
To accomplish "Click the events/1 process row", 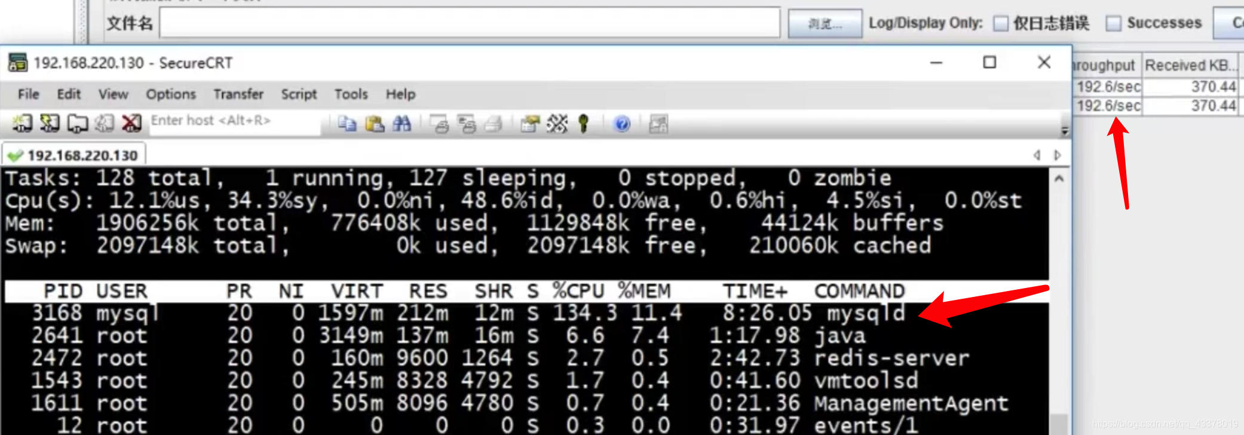I will tap(526, 425).
